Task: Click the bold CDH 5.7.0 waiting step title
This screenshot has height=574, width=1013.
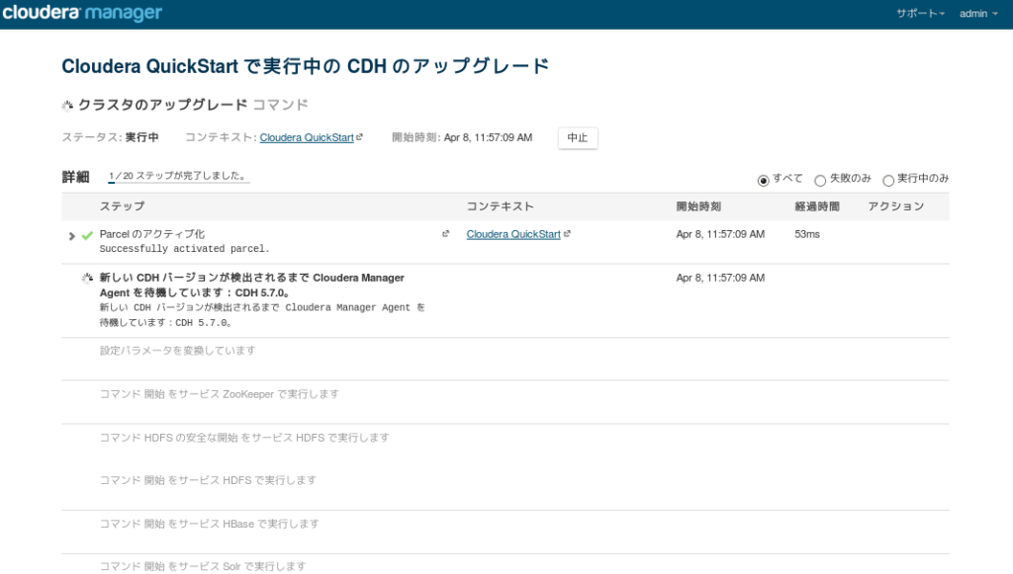Action: [x=252, y=286]
